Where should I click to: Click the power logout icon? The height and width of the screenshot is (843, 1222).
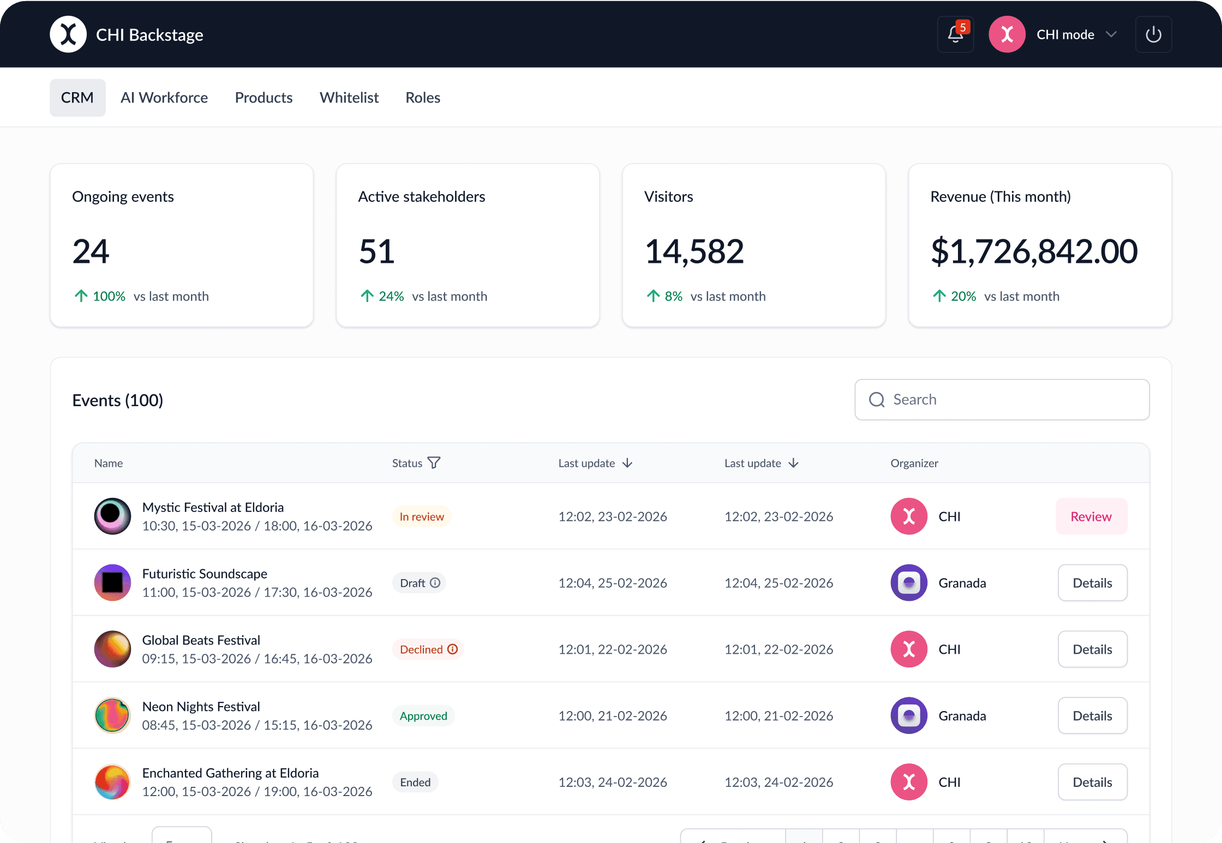[1153, 34]
